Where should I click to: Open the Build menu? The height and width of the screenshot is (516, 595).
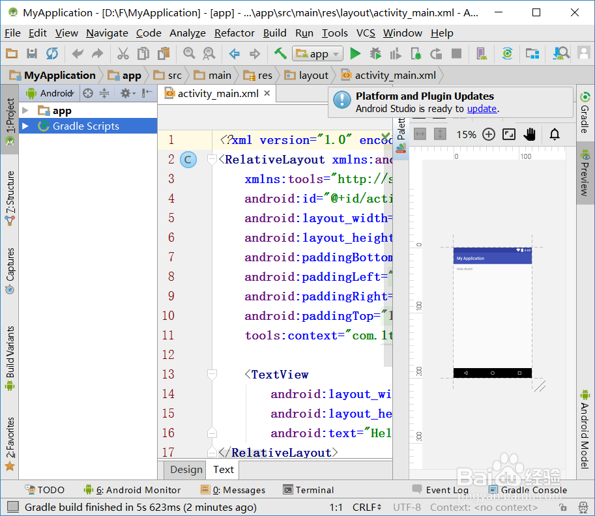[275, 33]
